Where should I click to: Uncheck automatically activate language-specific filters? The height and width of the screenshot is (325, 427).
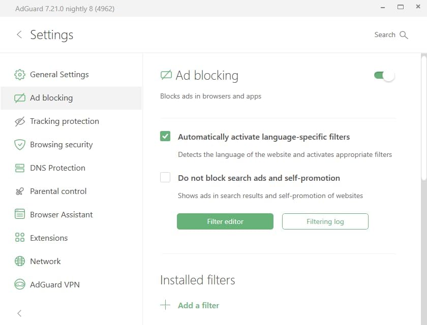click(x=165, y=137)
